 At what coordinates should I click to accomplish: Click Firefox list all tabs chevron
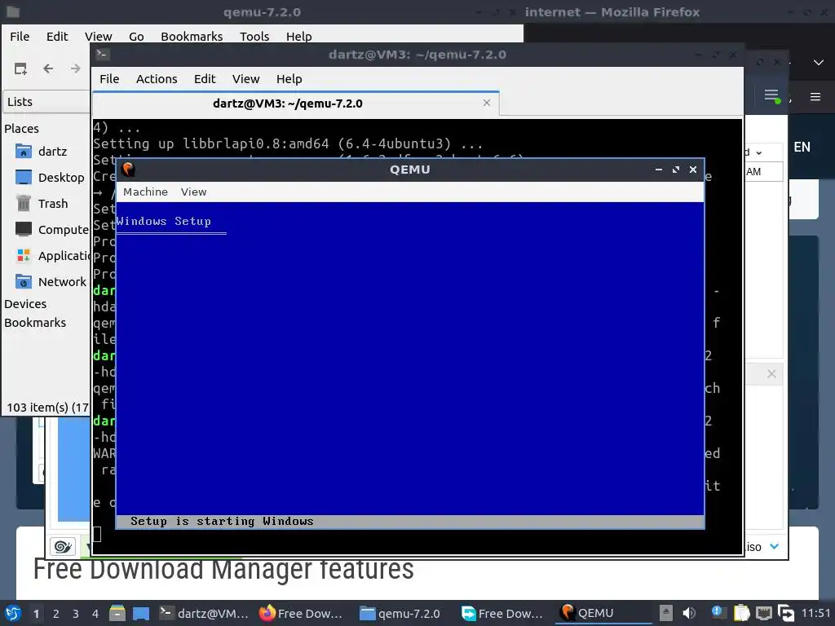pyautogui.click(x=819, y=63)
